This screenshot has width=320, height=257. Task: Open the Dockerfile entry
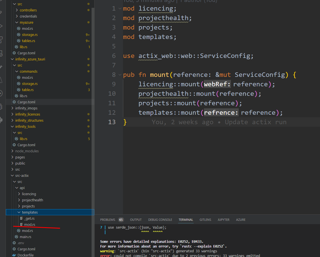pos(26,255)
